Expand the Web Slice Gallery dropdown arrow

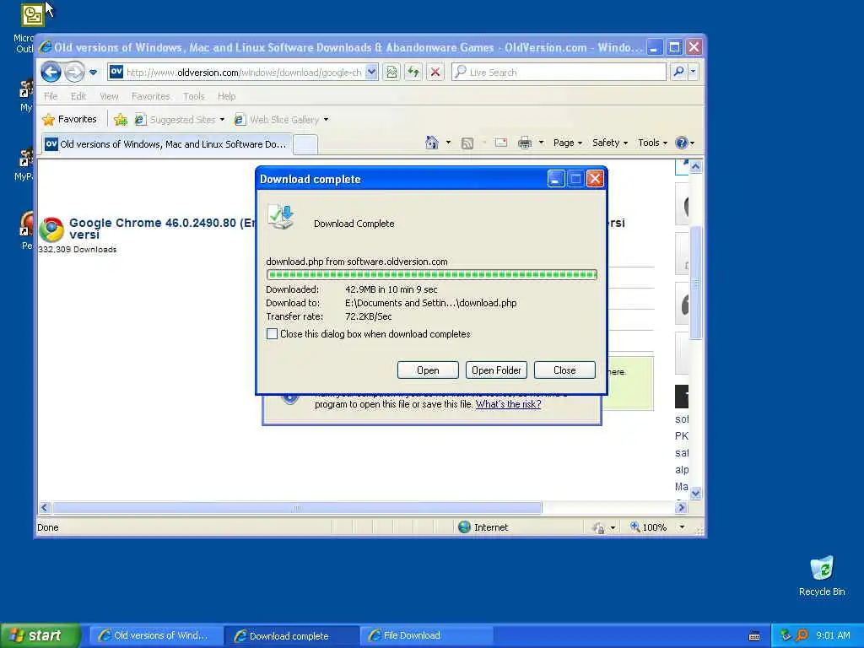[x=327, y=120]
